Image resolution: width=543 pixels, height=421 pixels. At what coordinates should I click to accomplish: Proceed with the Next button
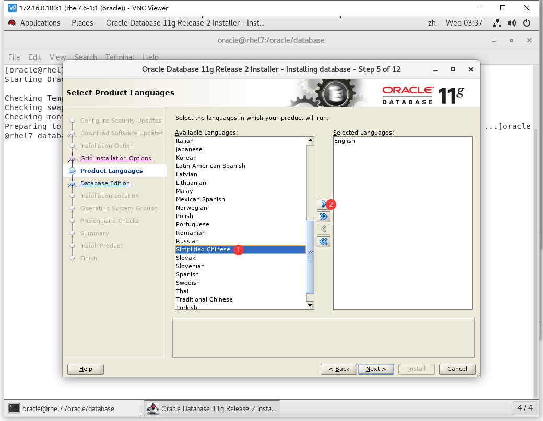(x=376, y=369)
